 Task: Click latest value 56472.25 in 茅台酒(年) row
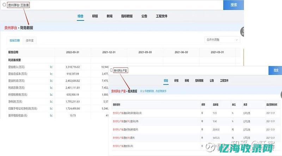click(216, 138)
